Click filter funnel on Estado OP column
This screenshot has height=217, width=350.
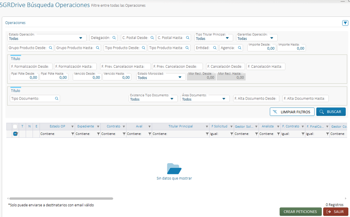(x=72, y=127)
